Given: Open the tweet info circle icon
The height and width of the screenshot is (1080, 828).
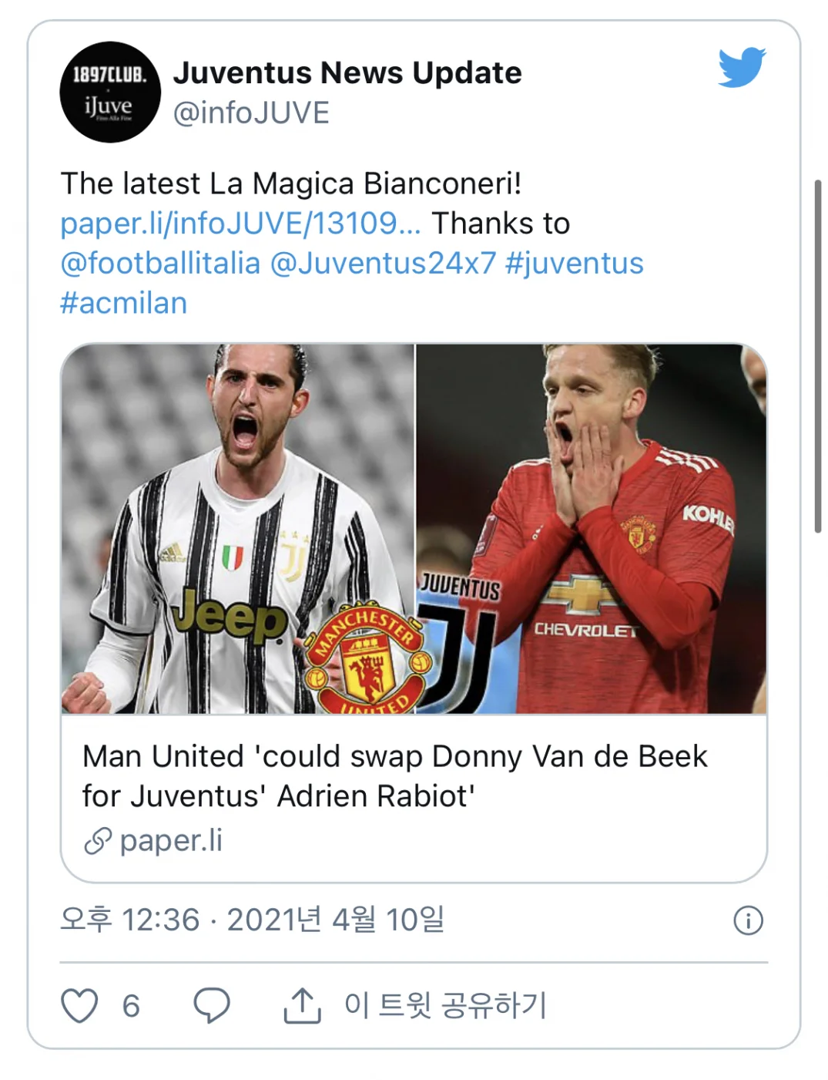Looking at the screenshot, I should [748, 920].
